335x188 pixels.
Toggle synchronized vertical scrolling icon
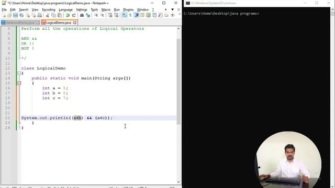110,15
